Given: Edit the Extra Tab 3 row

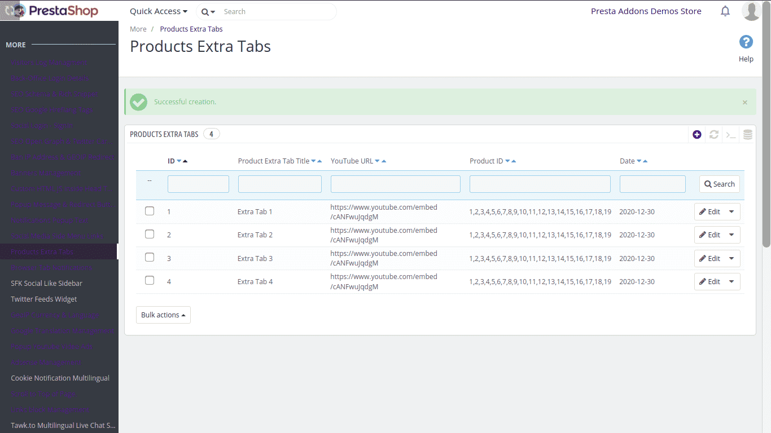Looking at the screenshot, I should (x=710, y=259).
